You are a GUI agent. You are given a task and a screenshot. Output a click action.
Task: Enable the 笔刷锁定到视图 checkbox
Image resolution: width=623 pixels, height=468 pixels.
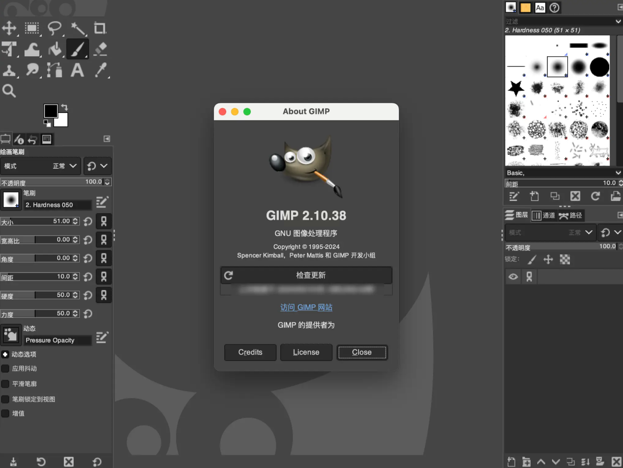[5, 399]
